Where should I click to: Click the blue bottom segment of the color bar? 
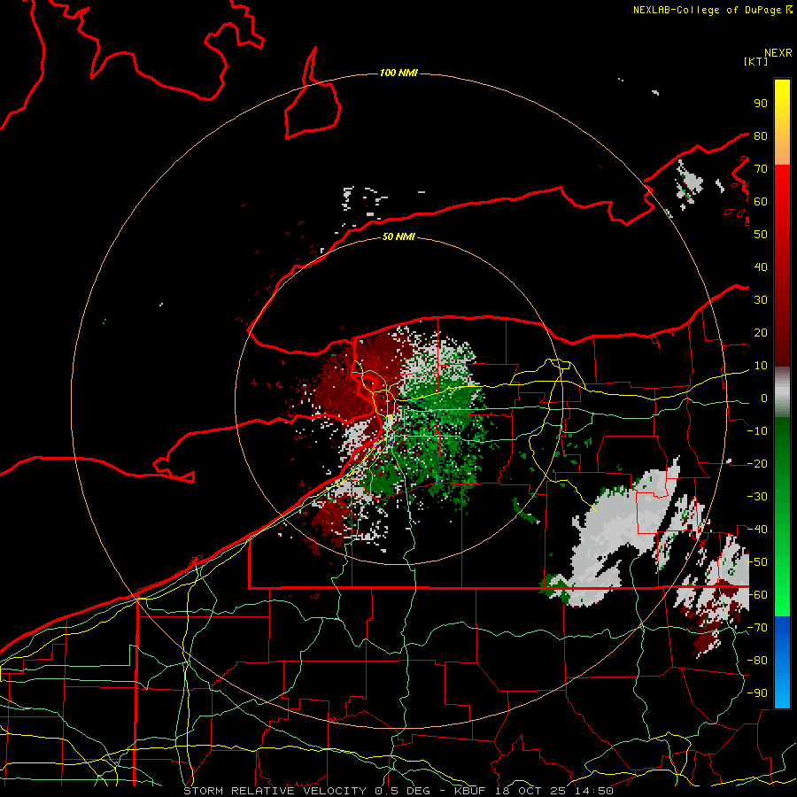pyautogui.click(x=782, y=662)
